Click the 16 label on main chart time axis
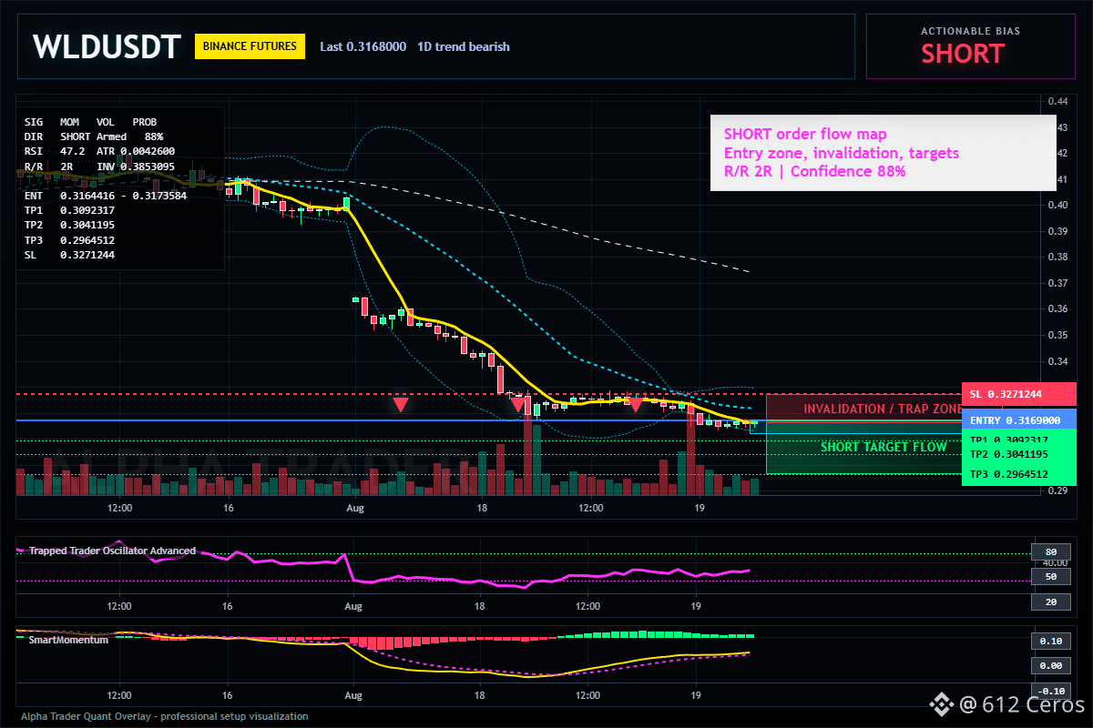This screenshot has width=1093, height=728. click(229, 508)
